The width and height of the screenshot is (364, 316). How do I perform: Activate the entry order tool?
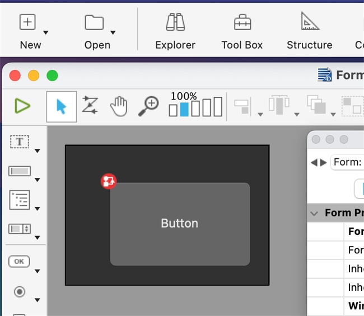[90, 105]
